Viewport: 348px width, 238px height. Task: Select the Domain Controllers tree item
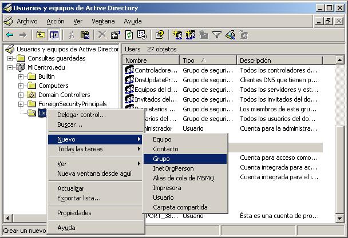point(64,95)
